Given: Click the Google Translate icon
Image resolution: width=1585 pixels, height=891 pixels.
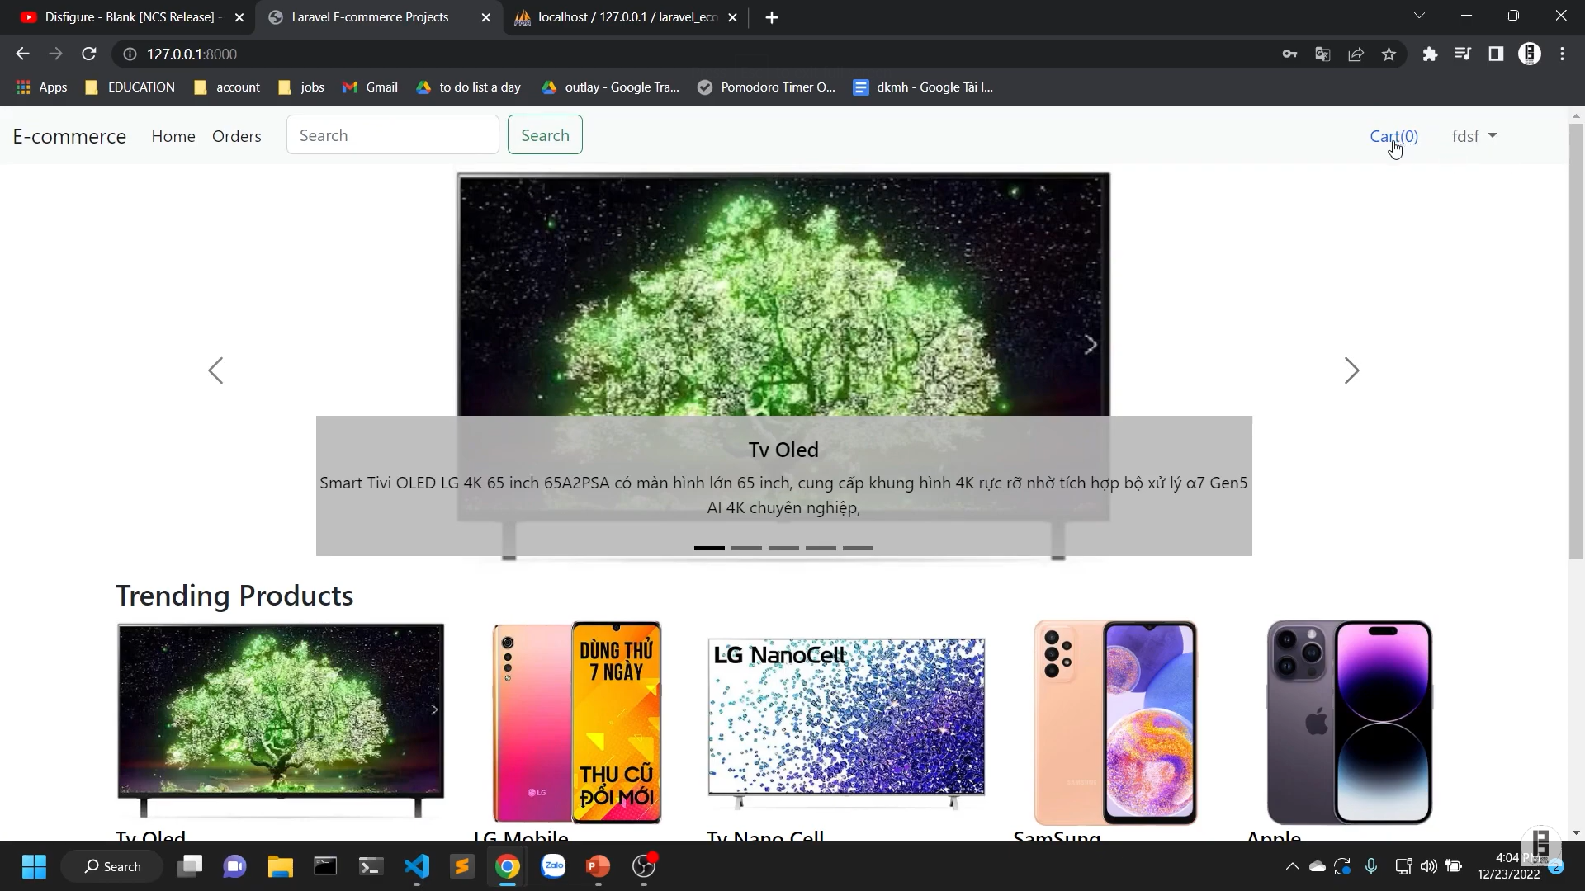Looking at the screenshot, I should (1322, 54).
